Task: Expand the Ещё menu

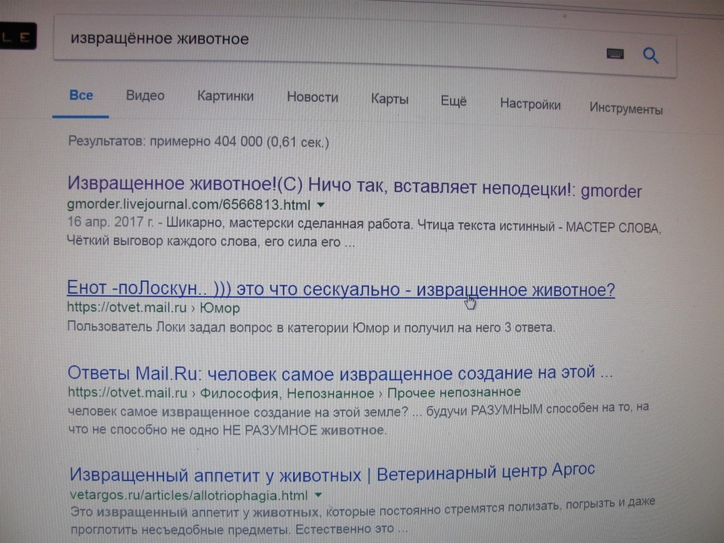Action: coord(453,101)
